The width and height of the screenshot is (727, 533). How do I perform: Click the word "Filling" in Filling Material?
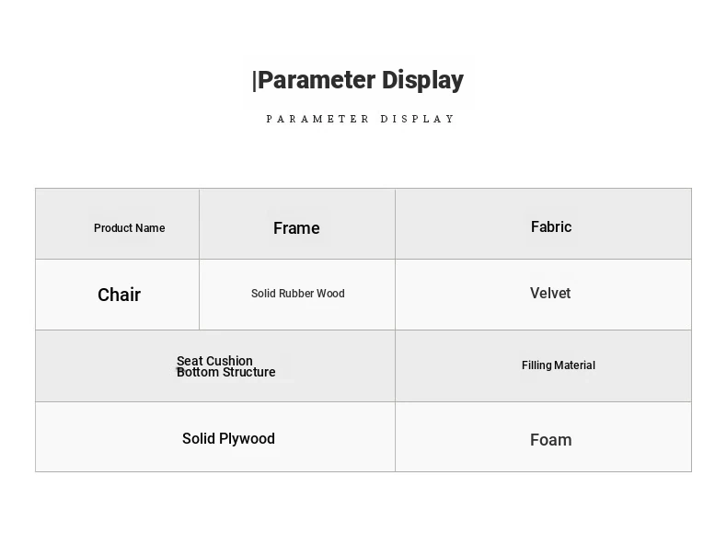click(537, 365)
